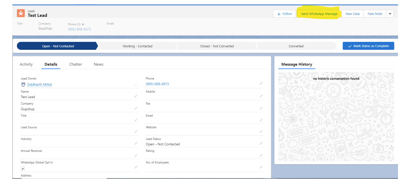Select the Open - Not Contacted stage
Screen dimensions: 404x183
pos(58,46)
